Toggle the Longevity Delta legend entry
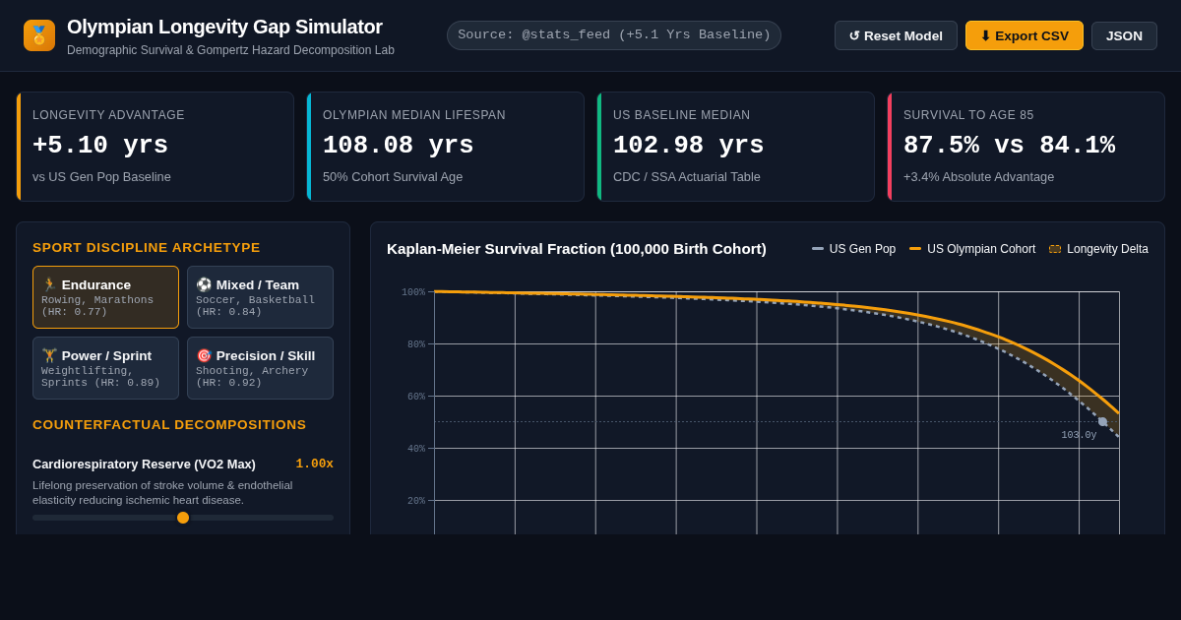1181x620 pixels. pyautogui.click(x=1098, y=249)
